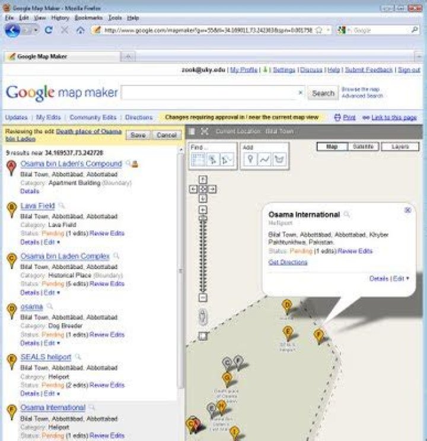The height and width of the screenshot is (441, 427).
Task: Click Link to this page
Action: tap(394, 117)
